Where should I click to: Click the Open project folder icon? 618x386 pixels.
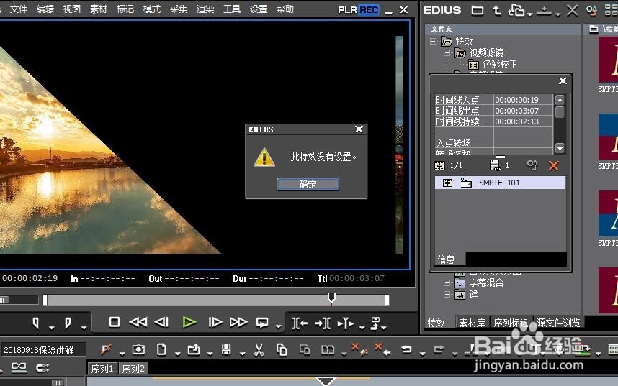pos(194,349)
